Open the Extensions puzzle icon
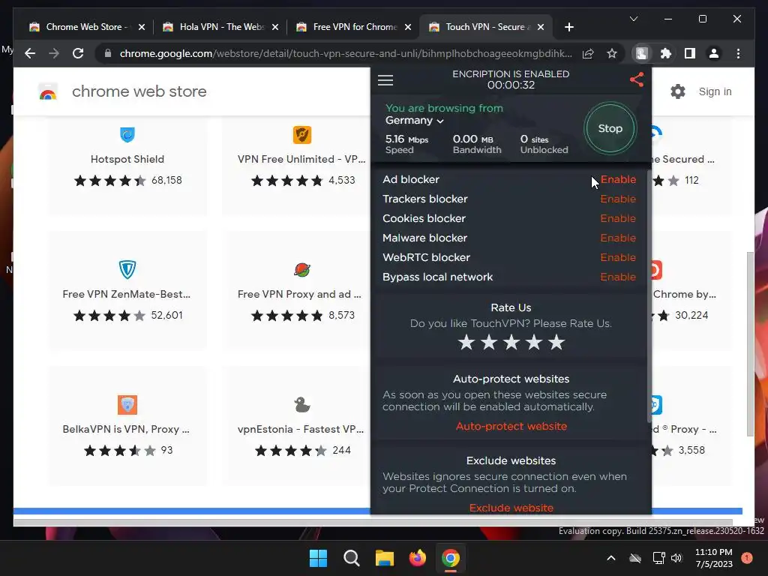 [x=666, y=53]
